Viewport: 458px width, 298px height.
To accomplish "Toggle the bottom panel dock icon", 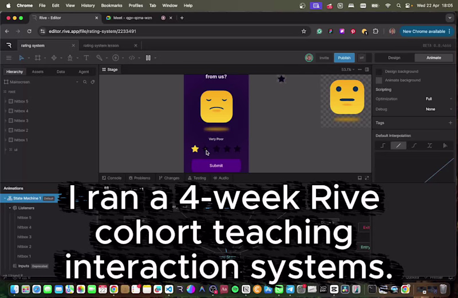I will pyautogui.click(x=360, y=178).
